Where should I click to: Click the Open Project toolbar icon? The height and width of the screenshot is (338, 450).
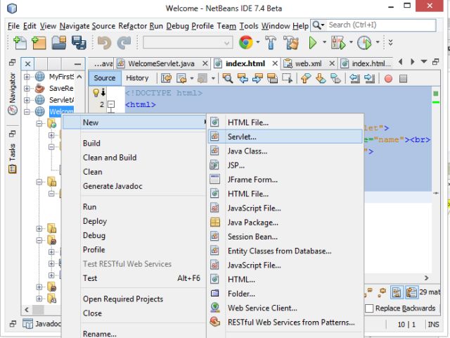59,43
